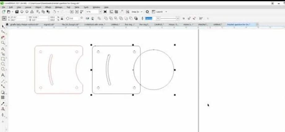Open the Object menu
Screen dimensions: 285x132
38,7
